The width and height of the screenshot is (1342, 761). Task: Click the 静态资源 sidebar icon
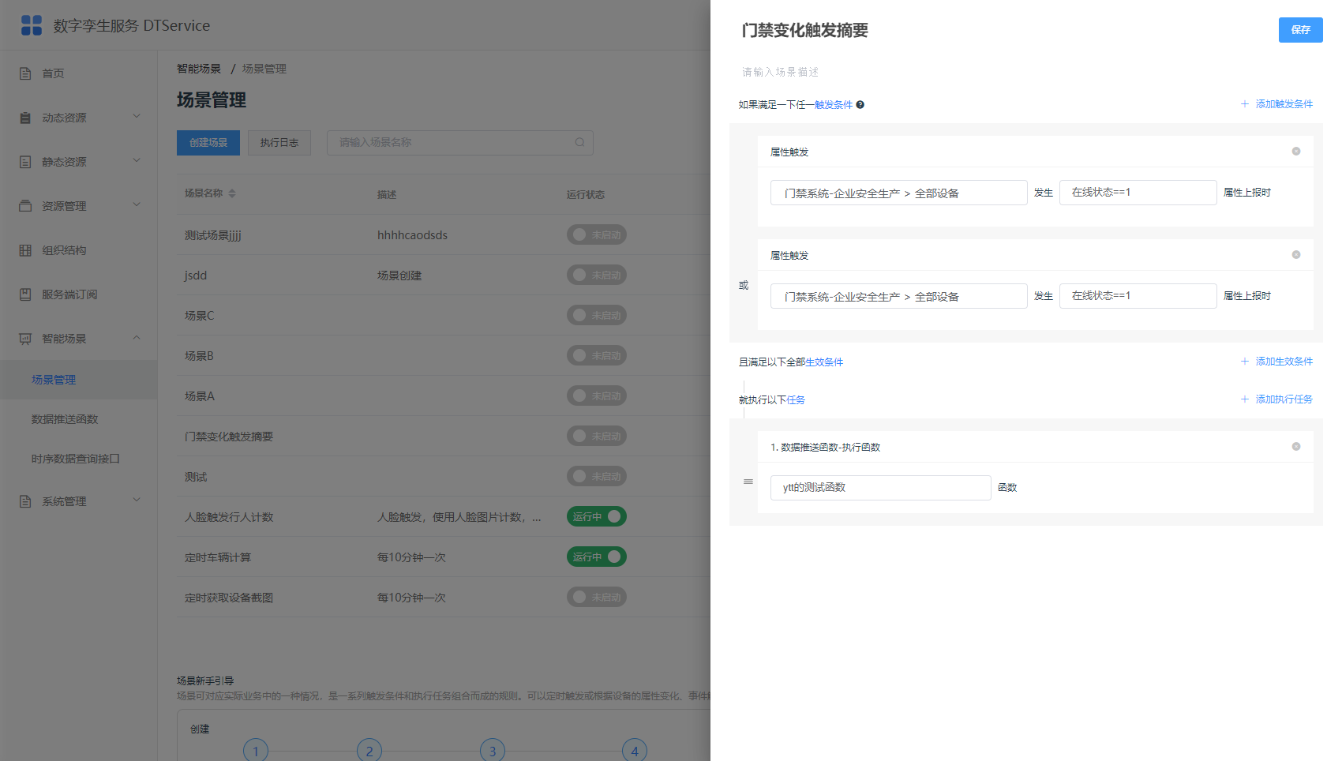pos(25,162)
